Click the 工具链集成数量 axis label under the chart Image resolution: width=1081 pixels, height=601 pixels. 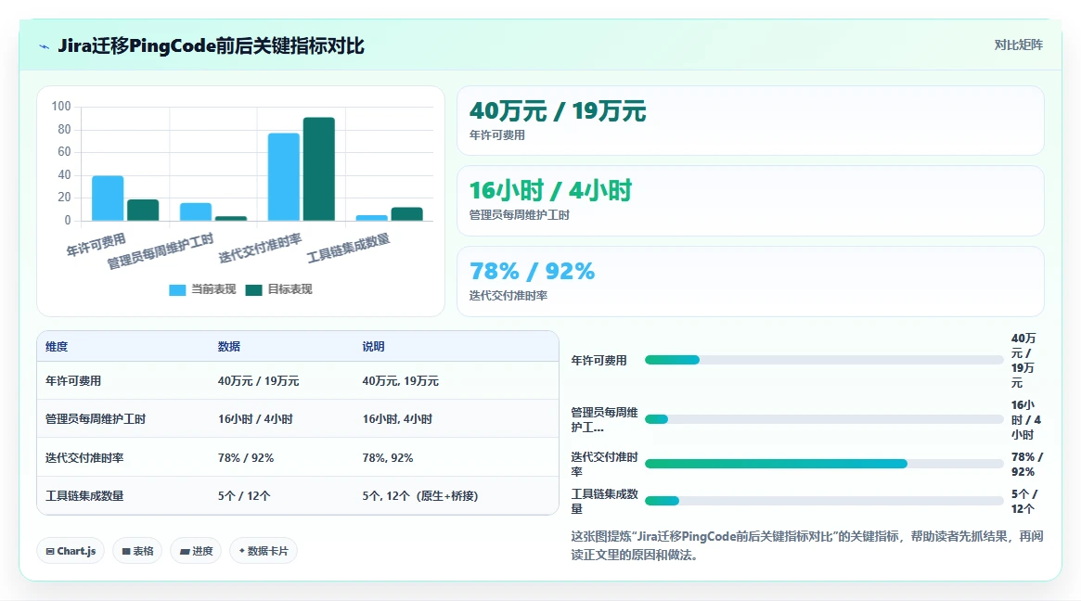[349, 249]
